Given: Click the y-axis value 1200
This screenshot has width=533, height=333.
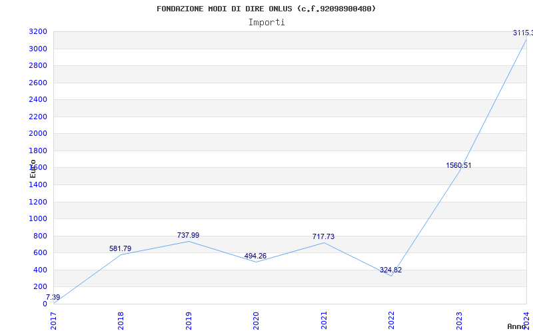Looking at the screenshot, I should pos(38,202).
